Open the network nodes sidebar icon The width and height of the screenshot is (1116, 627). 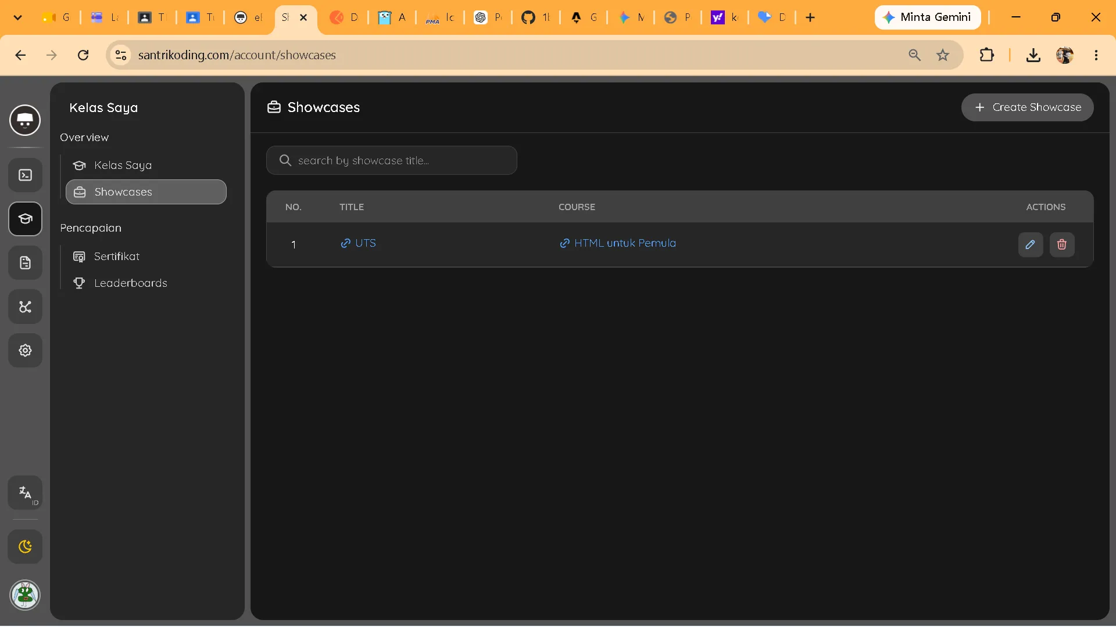pos(25,307)
